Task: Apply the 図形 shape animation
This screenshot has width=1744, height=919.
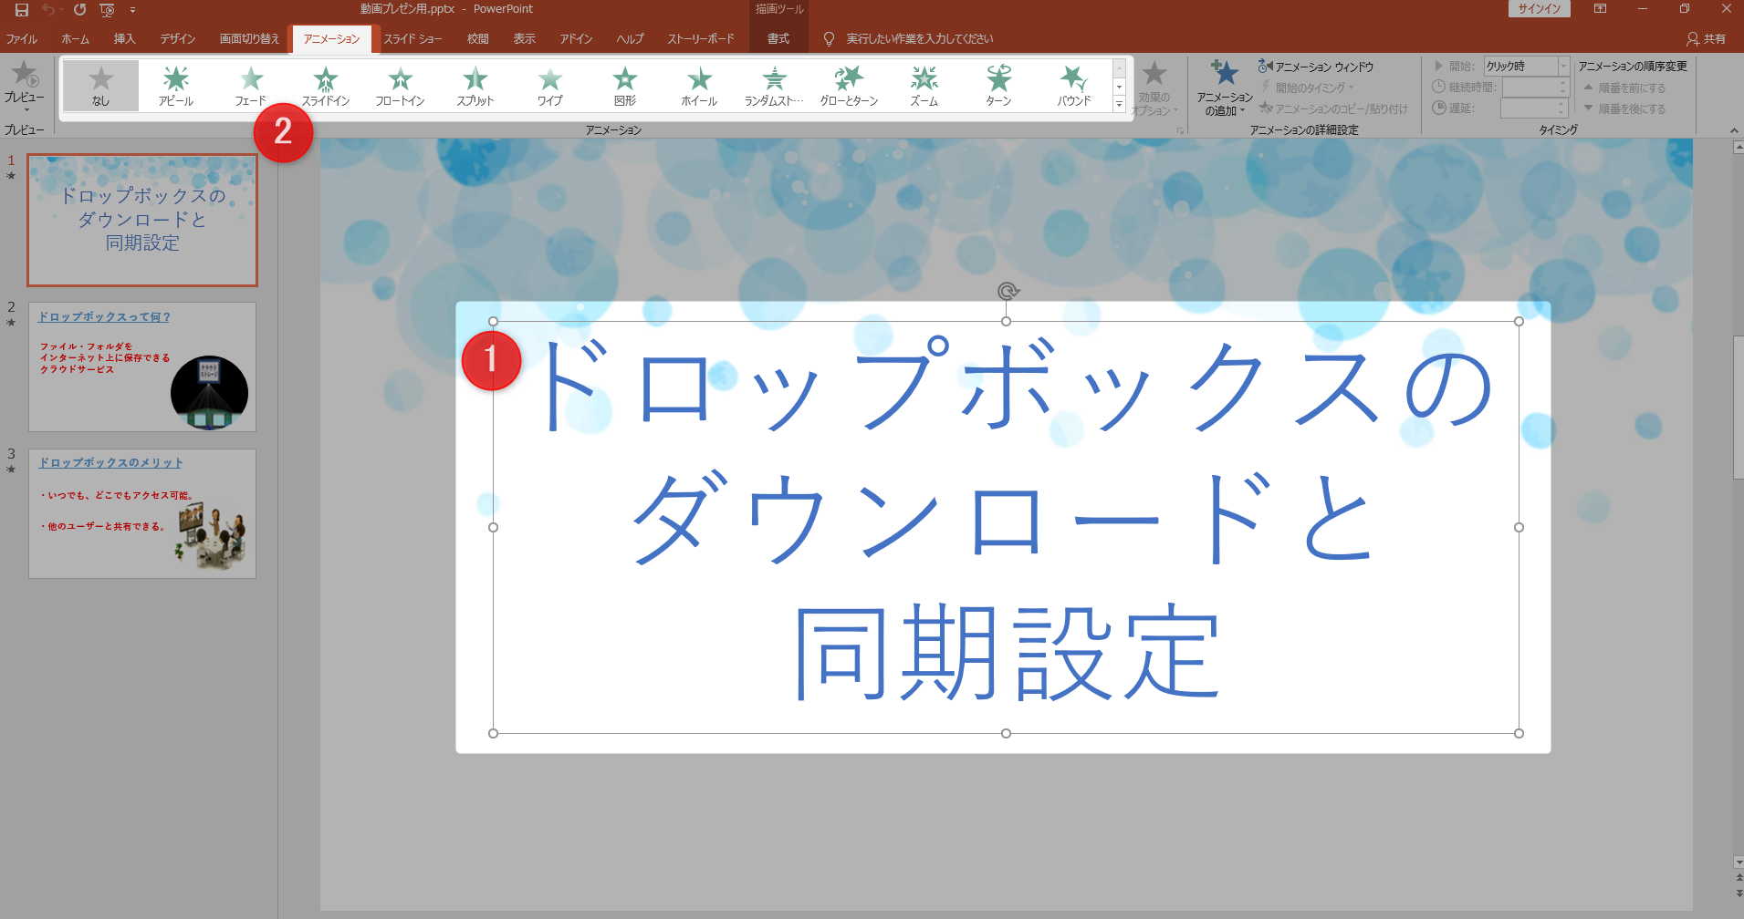Action: pos(625,86)
